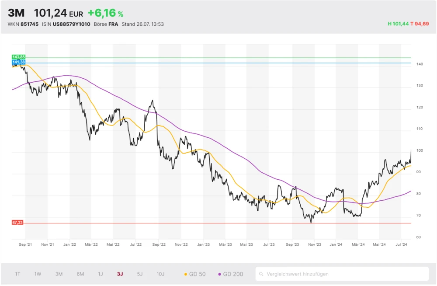
Task: Click the magnifier search icon
Action: tap(261, 274)
